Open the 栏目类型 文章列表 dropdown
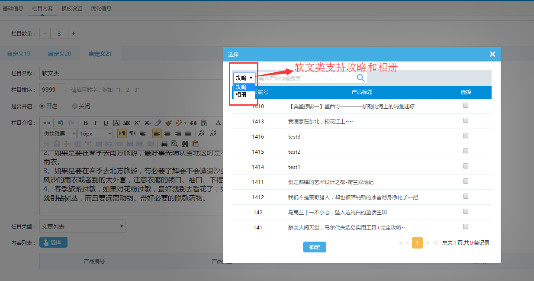 coord(82,226)
